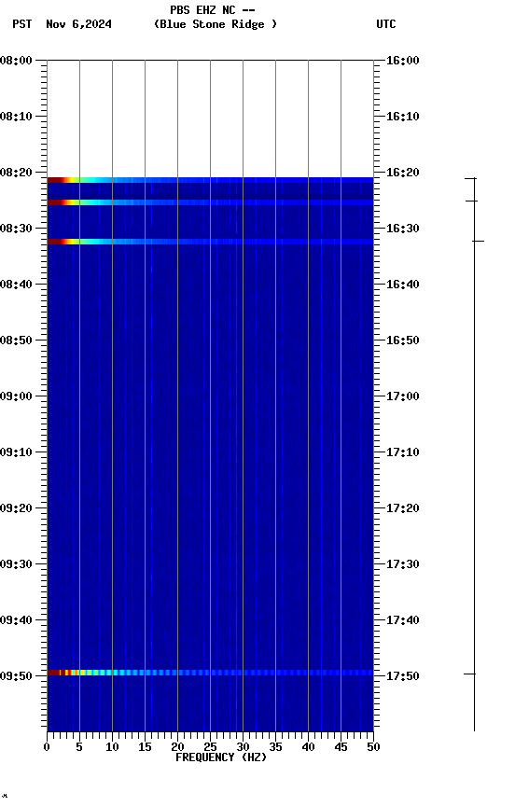Click the 45 Hz frequency axis label
Screen dimensions: 515x806
(x=341, y=747)
